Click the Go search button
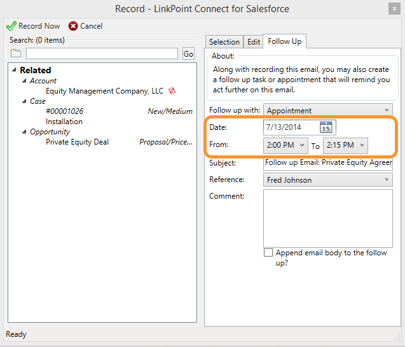 pyautogui.click(x=188, y=53)
